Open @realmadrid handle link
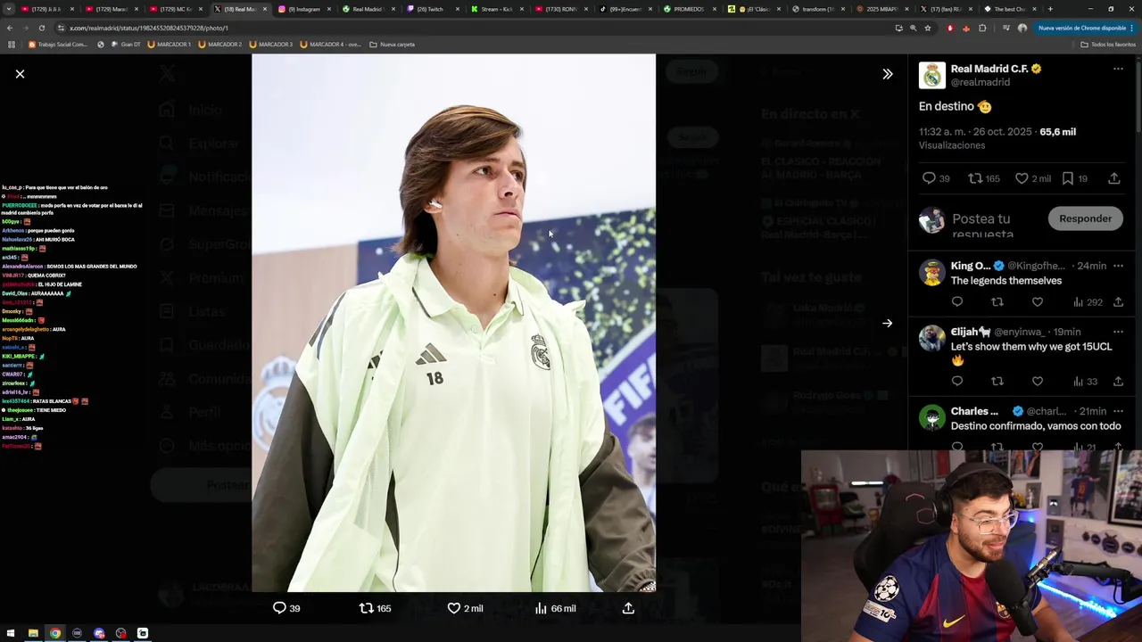Image resolution: width=1142 pixels, height=642 pixels. click(981, 82)
